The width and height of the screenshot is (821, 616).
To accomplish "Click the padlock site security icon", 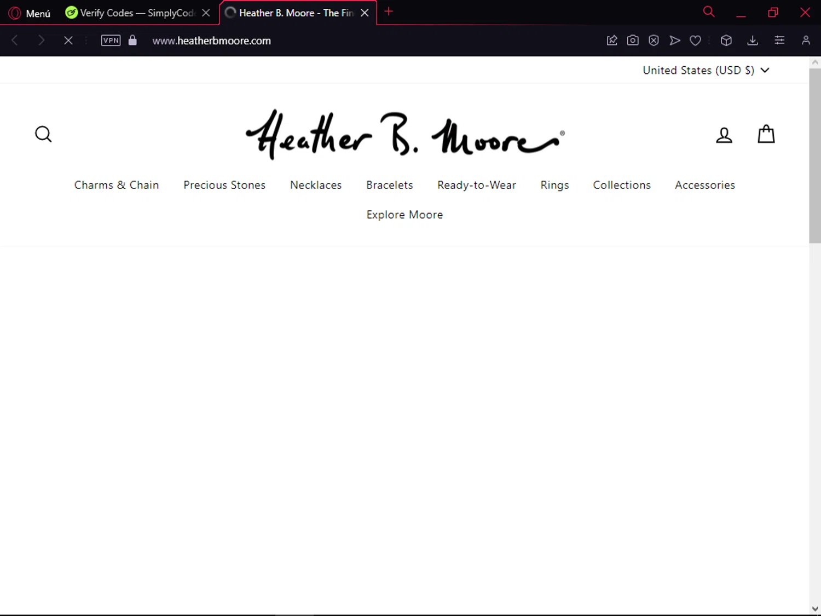I will (x=132, y=40).
